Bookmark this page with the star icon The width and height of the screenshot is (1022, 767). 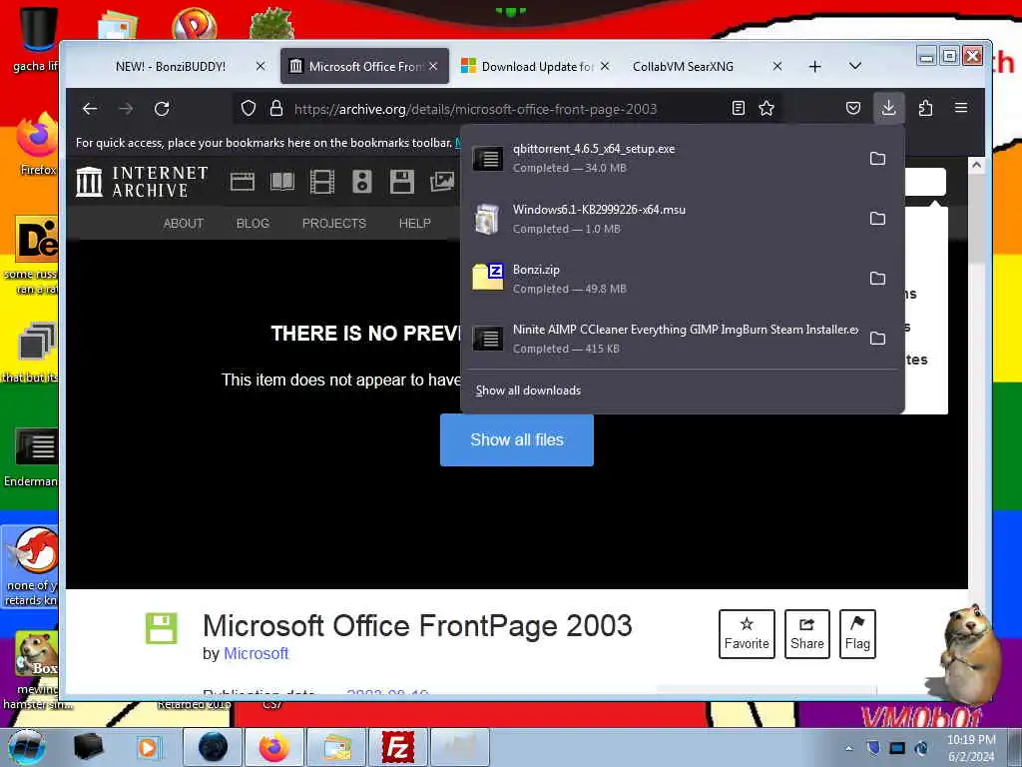pos(766,108)
